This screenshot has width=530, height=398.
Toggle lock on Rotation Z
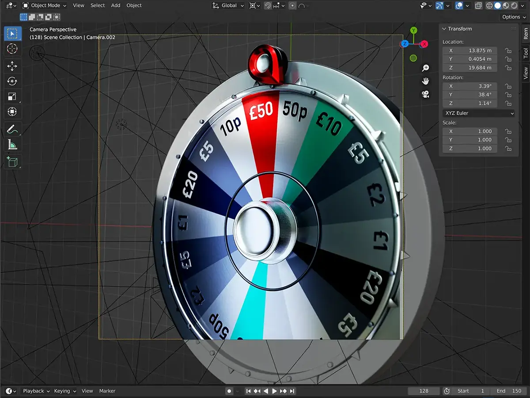508,103
